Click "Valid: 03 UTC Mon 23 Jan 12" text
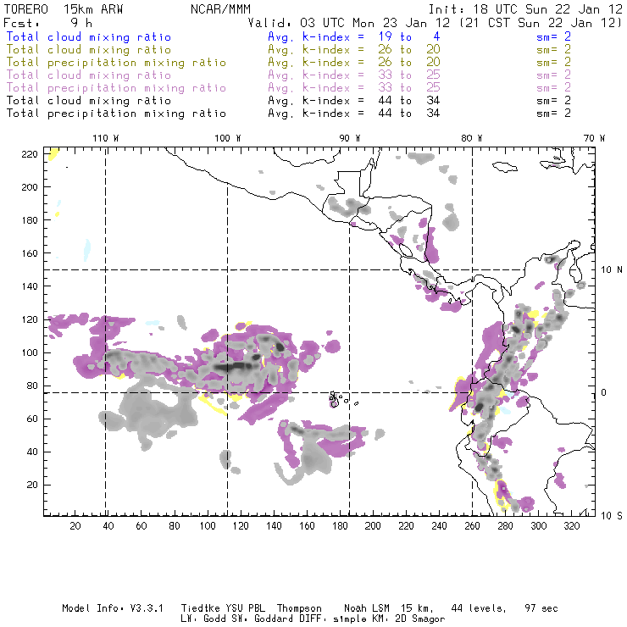Screen dimensions: 627x627 pyautogui.click(x=349, y=23)
